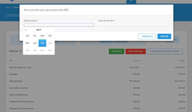Select Jan in the month picker
The height and width of the screenshot is (112, 192).
pyautogui.click(x=27, y=36)
